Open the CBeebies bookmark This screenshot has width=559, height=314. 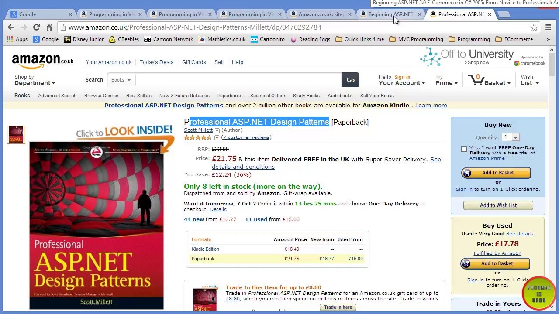124,39
